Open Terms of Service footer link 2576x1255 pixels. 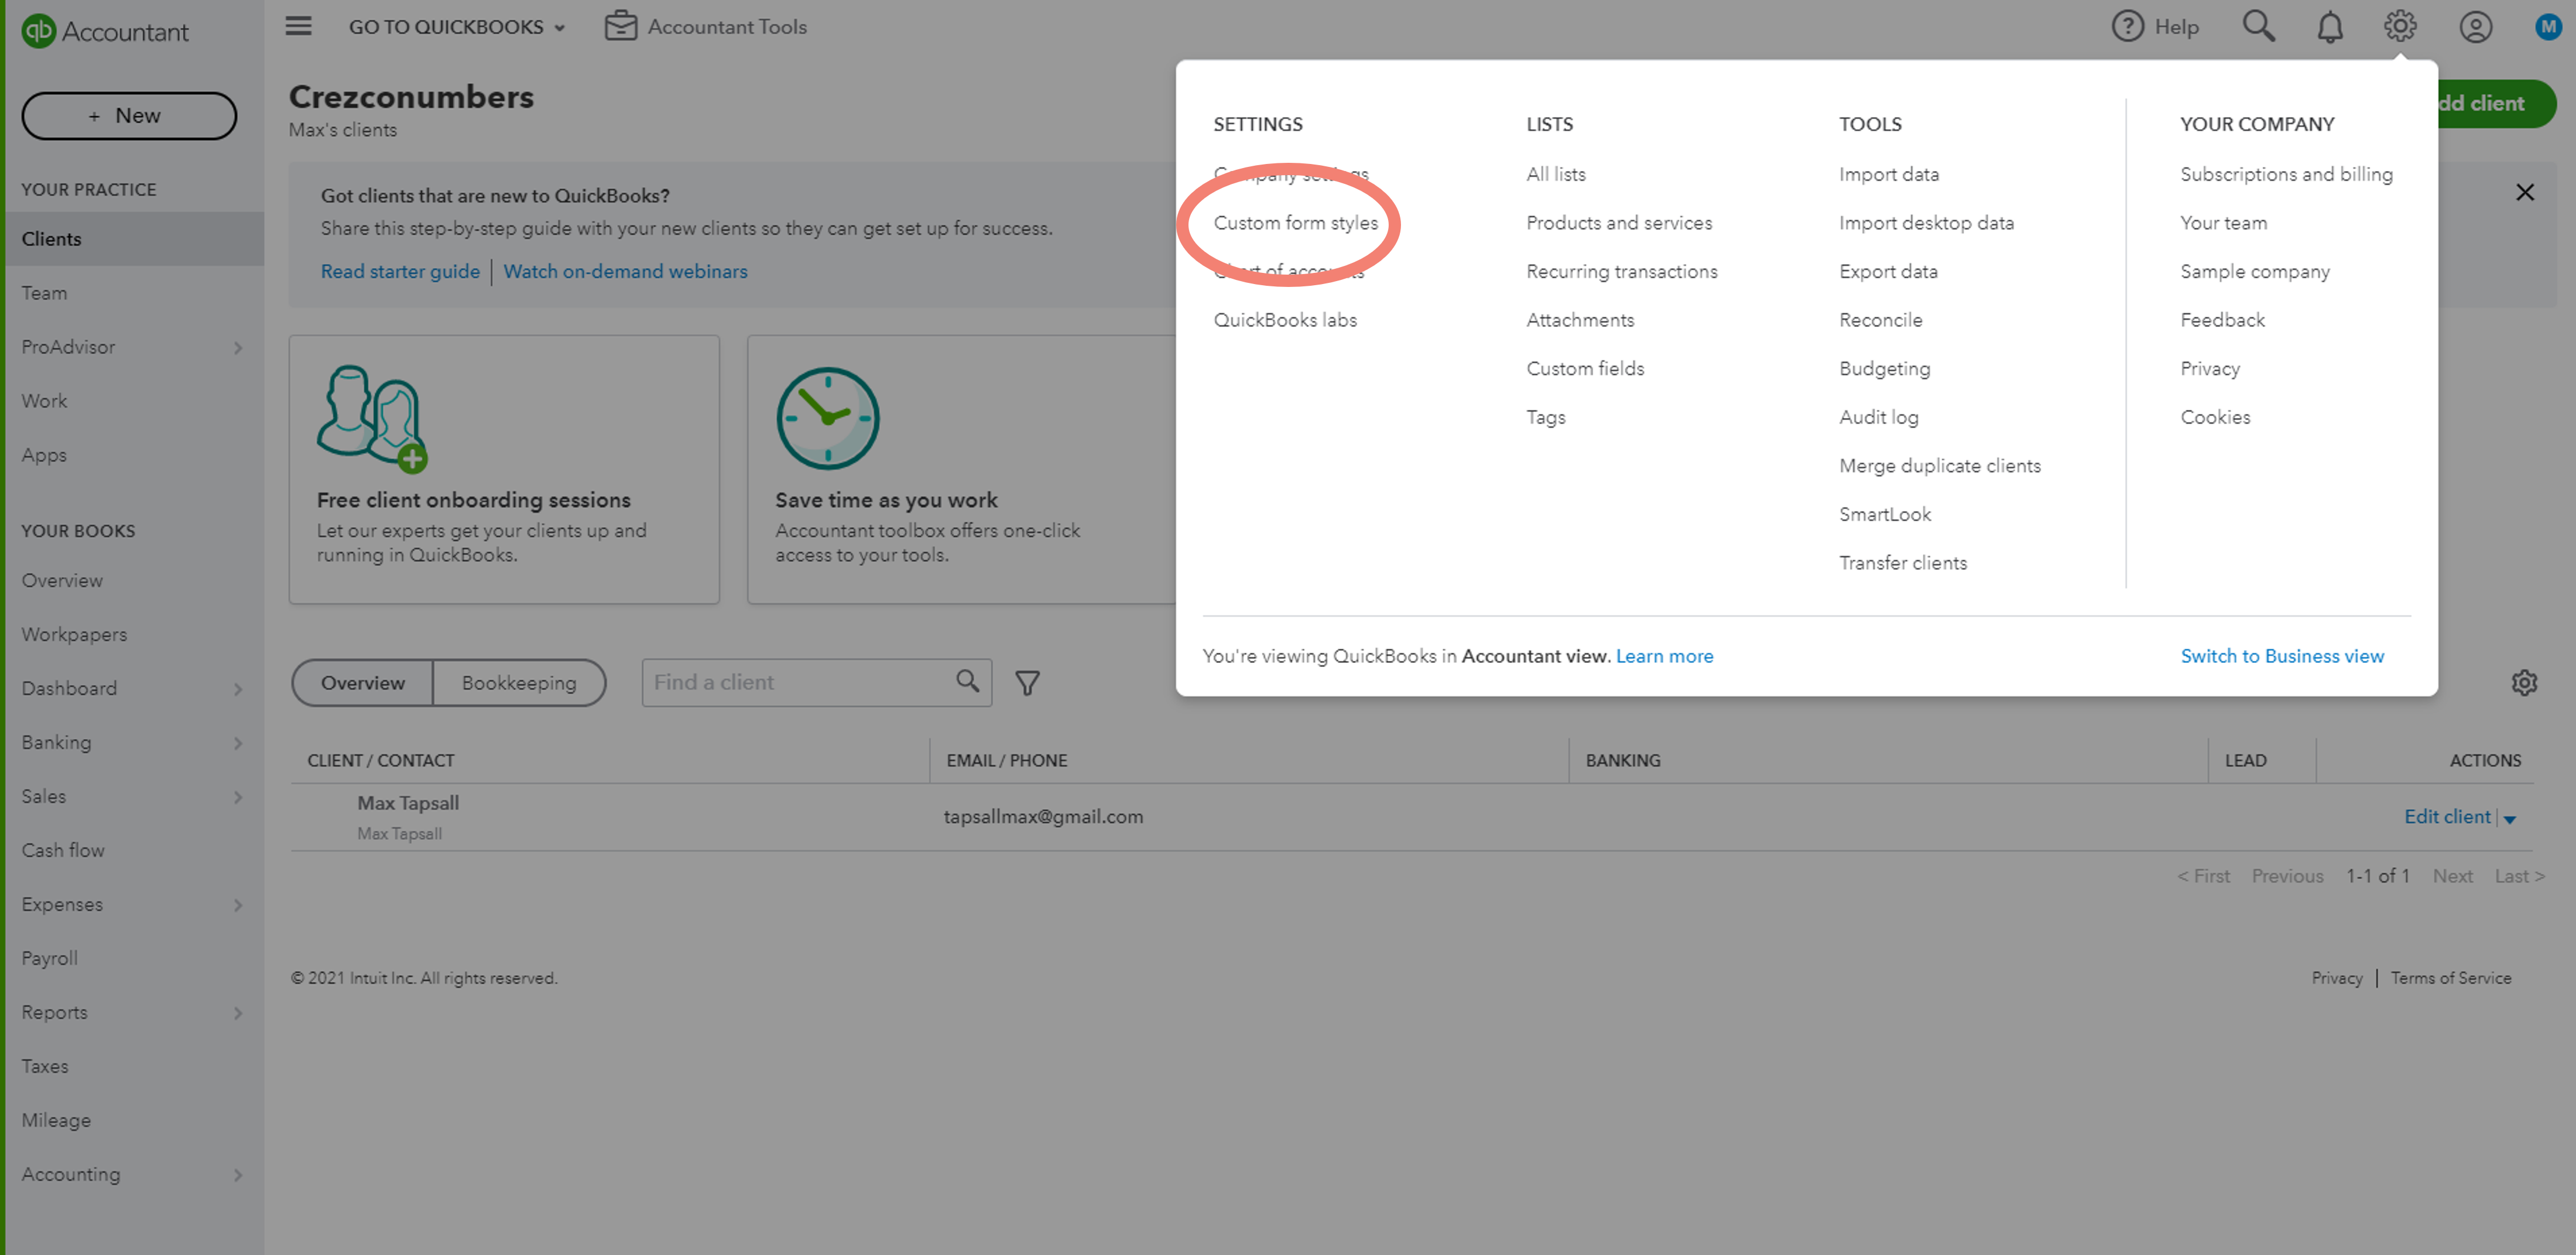pos(2450,978)
